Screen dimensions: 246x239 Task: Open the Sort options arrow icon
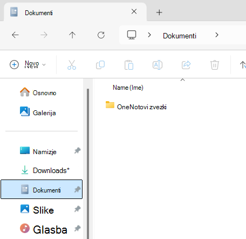click(243, 65)
